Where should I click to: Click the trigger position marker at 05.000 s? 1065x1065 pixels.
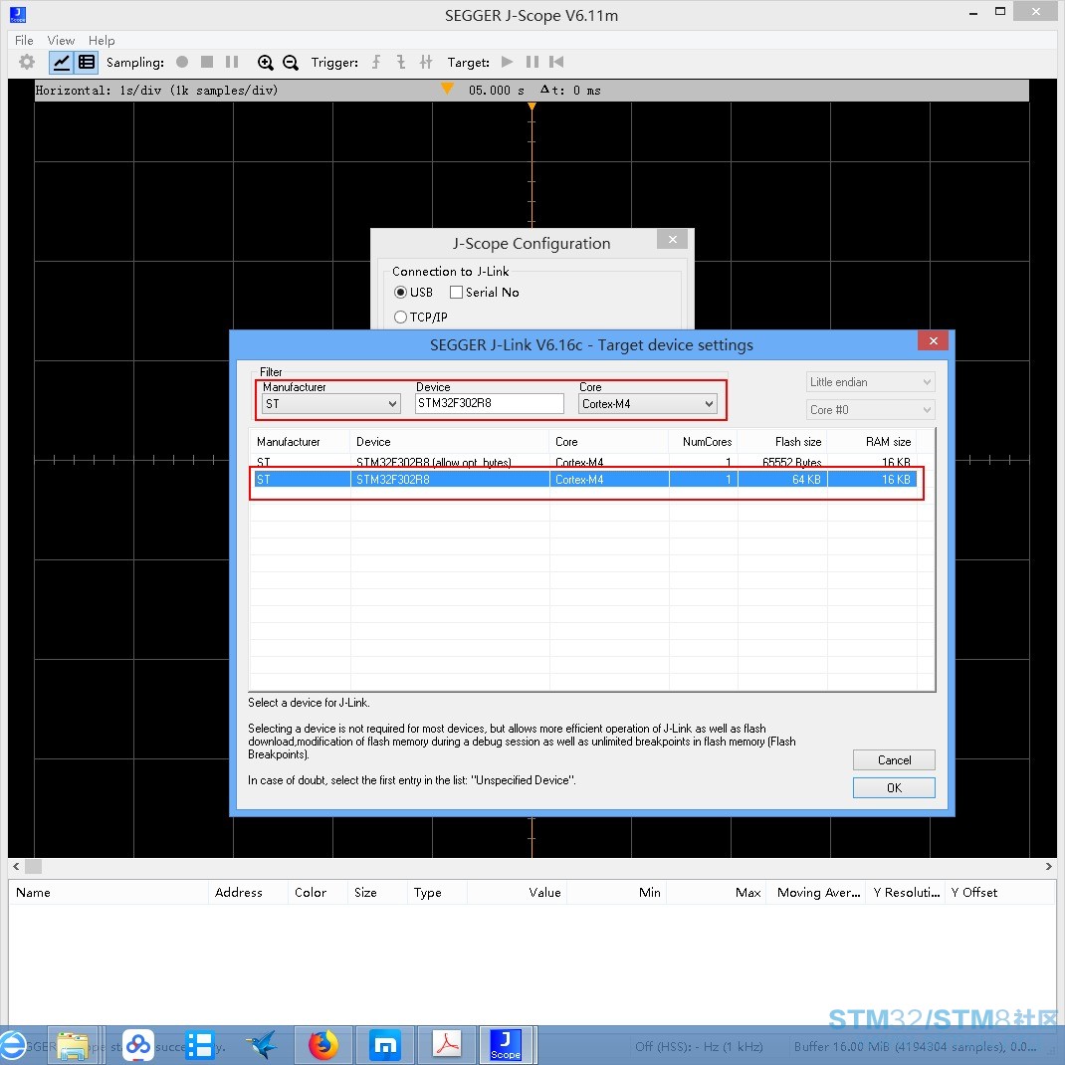[x=447, y=89]
